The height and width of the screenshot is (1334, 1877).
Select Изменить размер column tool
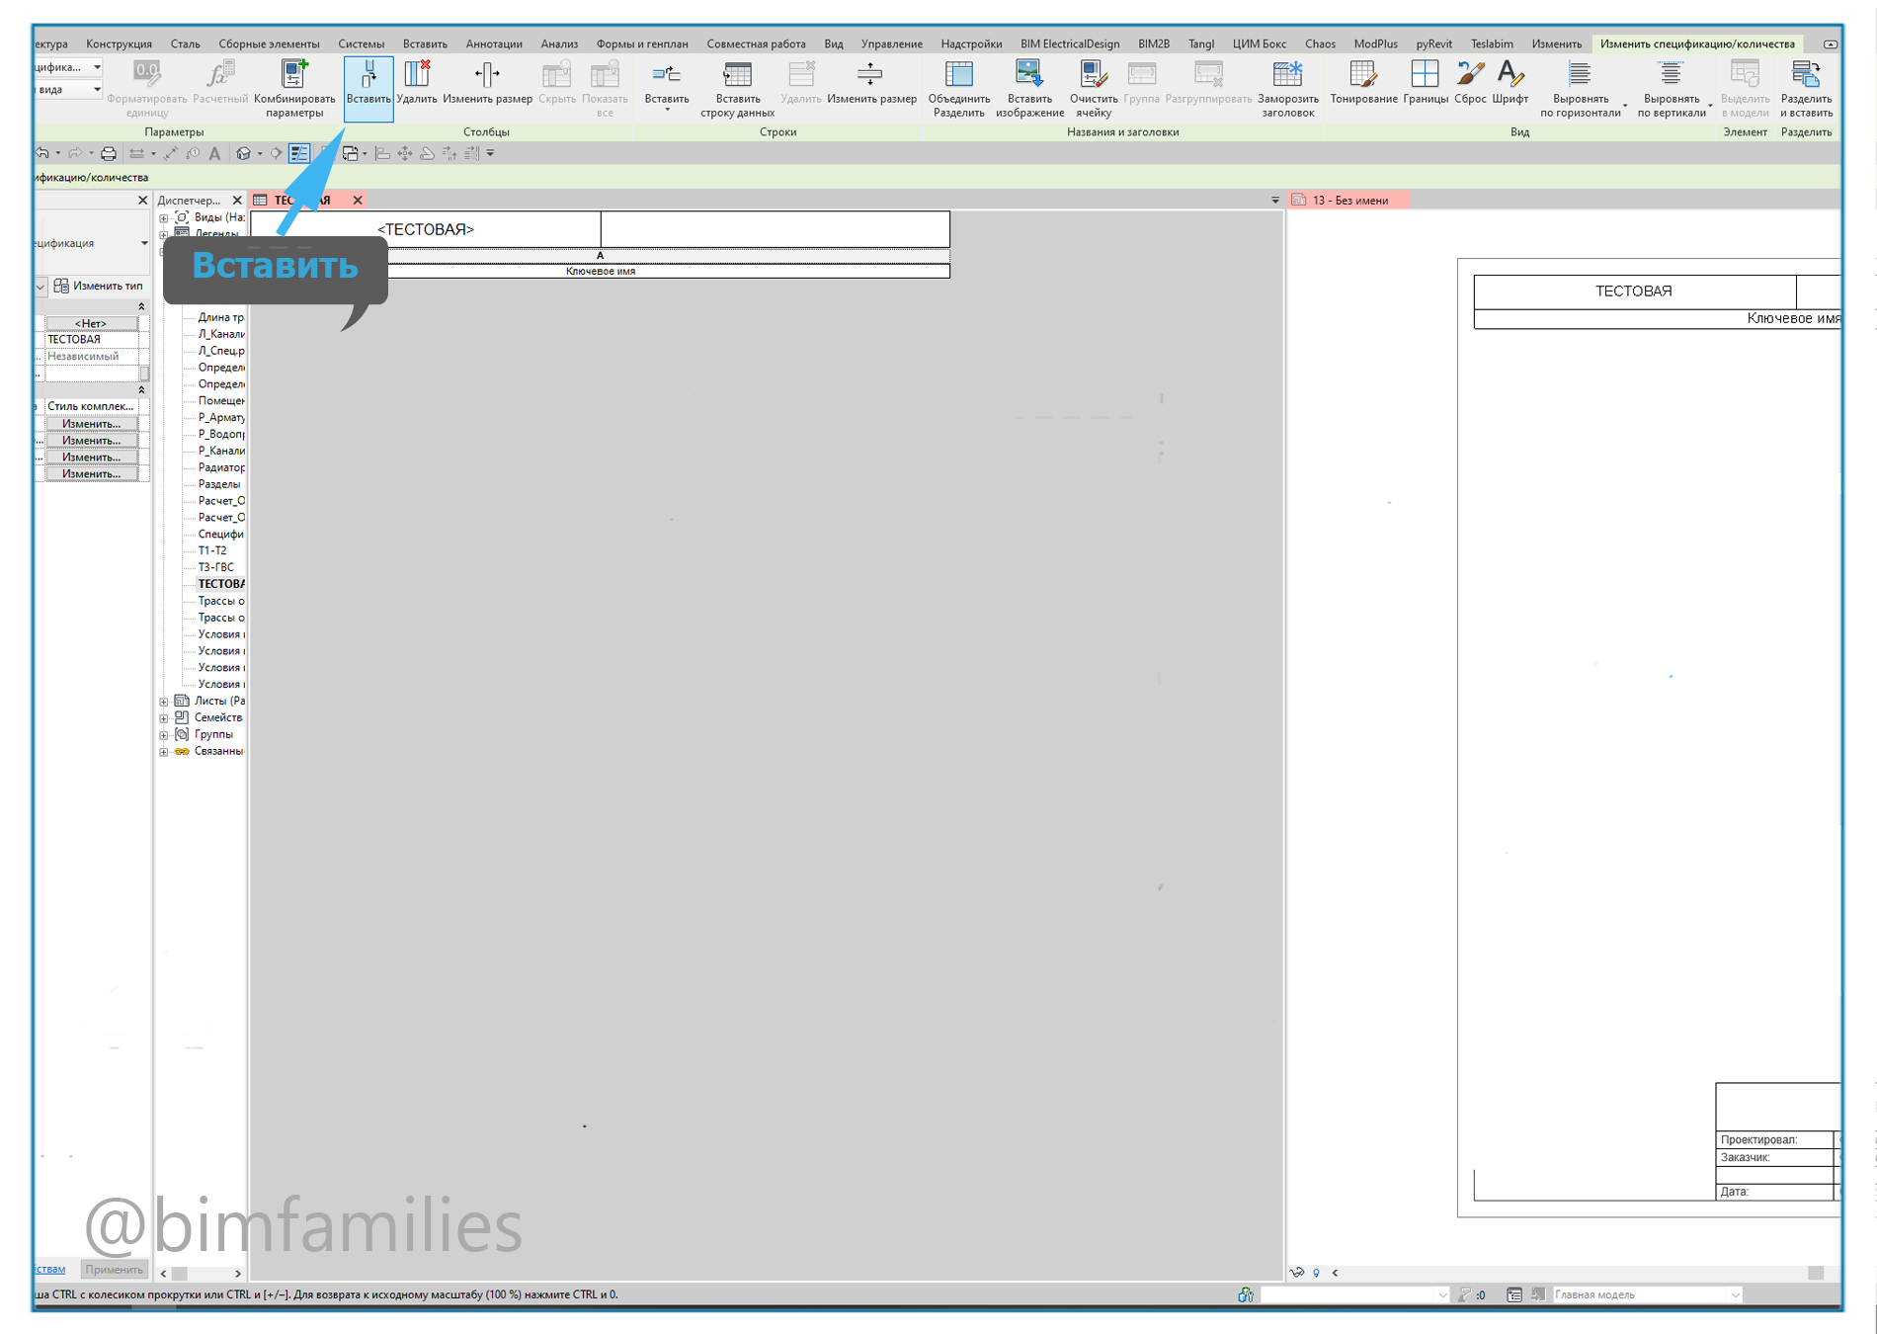(x=487, y=84)
